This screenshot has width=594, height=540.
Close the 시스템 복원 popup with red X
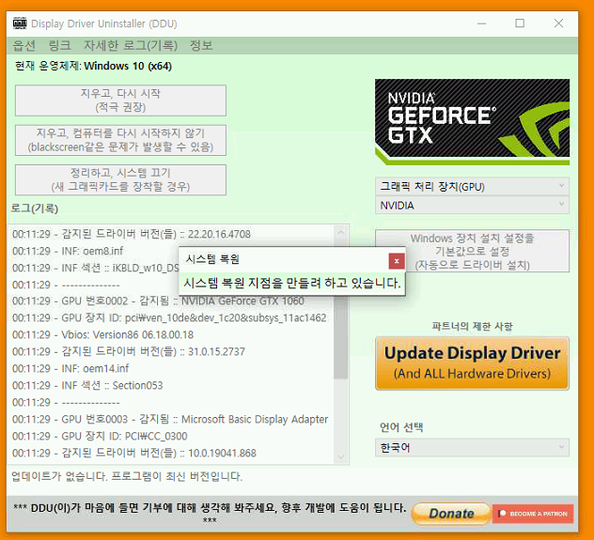(397, 261)
